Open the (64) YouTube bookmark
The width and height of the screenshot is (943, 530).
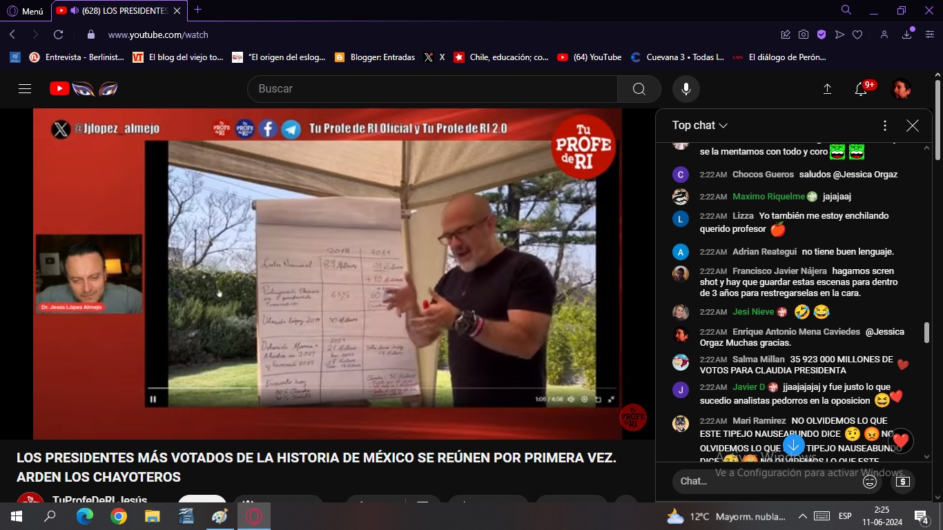click(x=589, y=57)
